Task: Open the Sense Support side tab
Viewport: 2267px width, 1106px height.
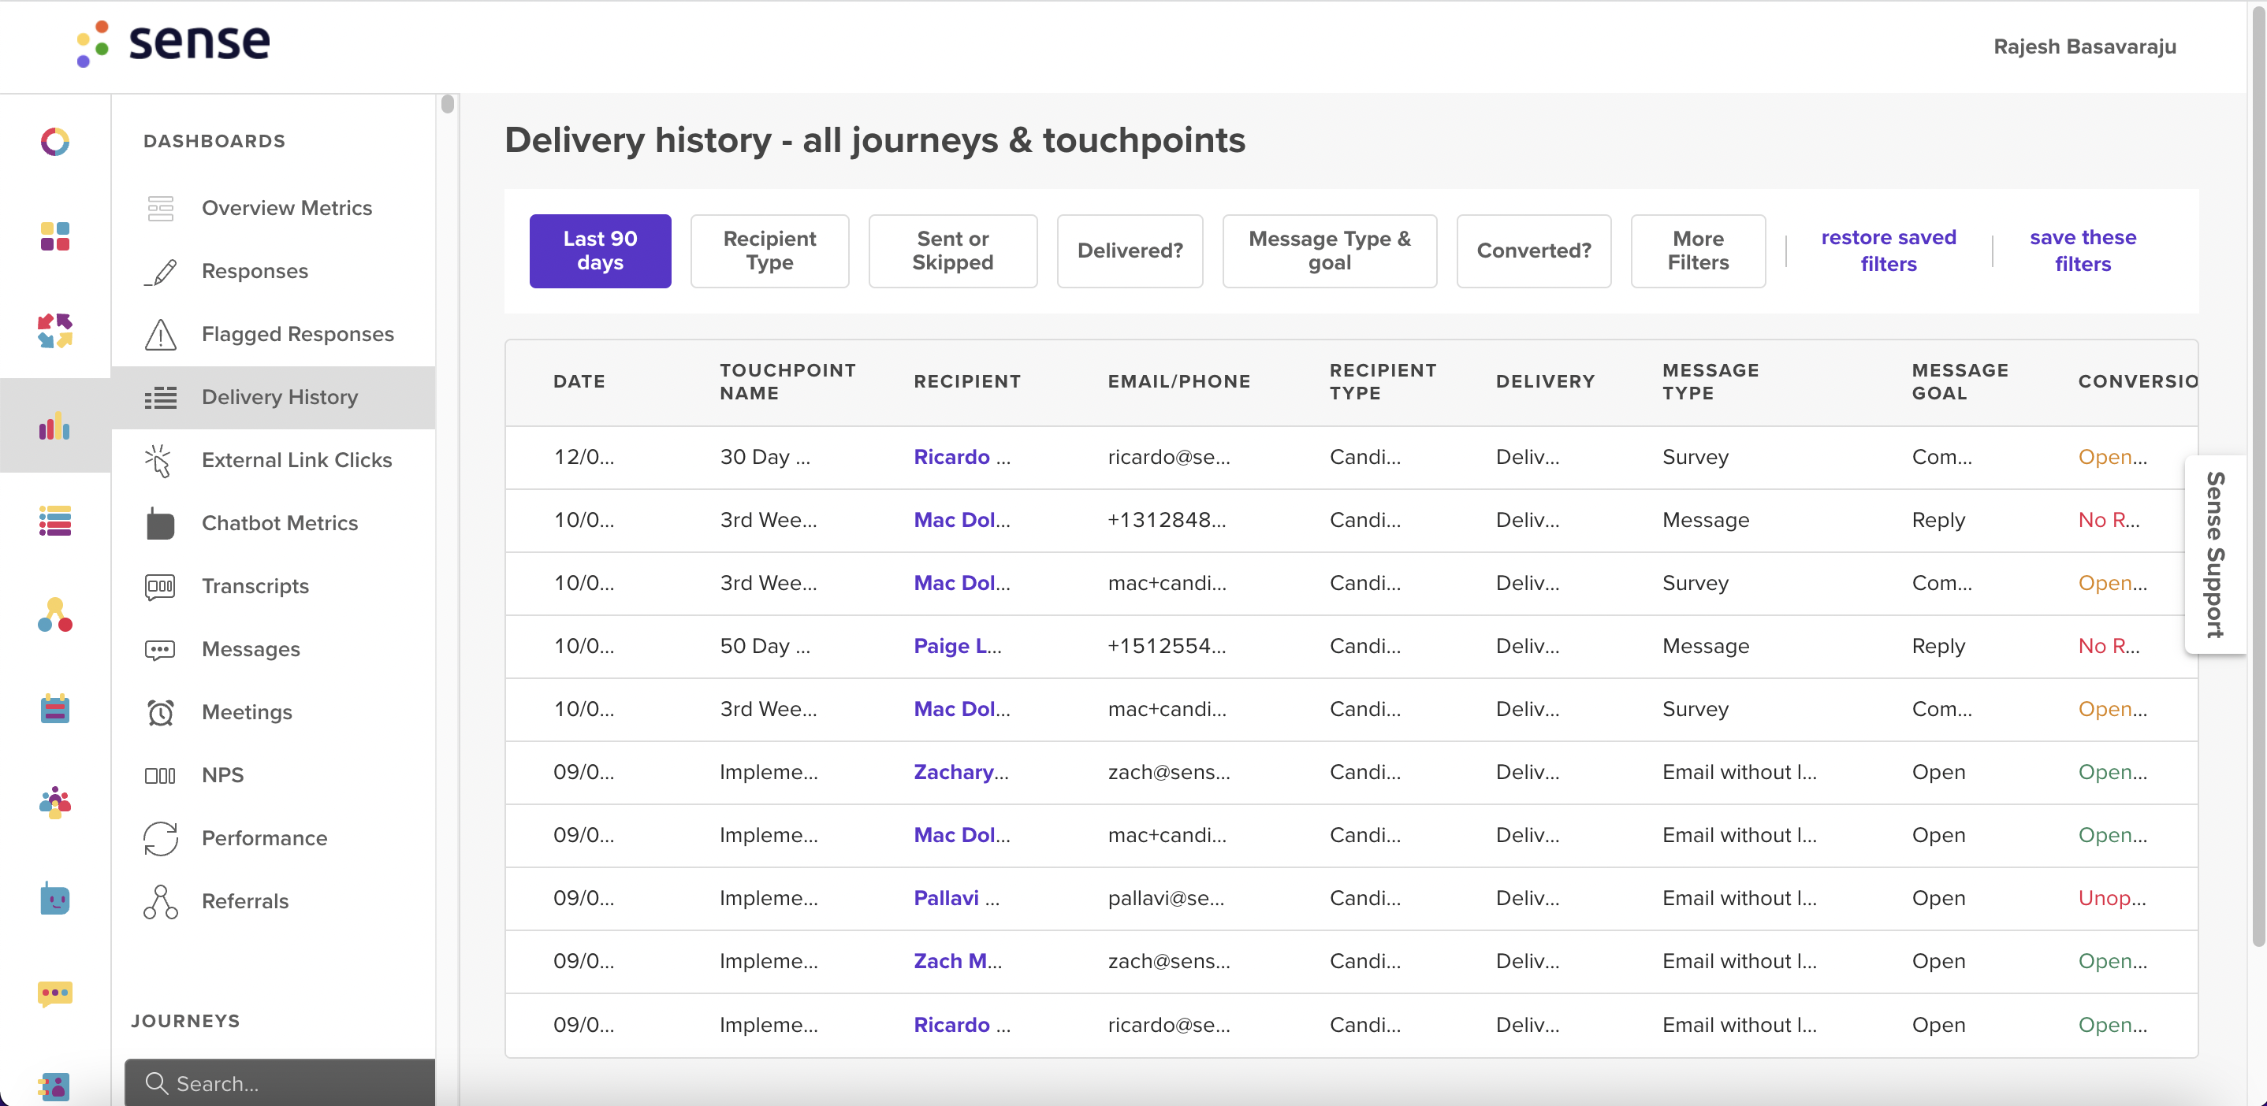Action: click(2214, 555)
